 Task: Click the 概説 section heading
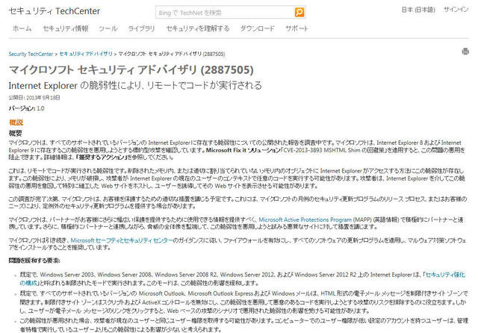click(16, 122)
